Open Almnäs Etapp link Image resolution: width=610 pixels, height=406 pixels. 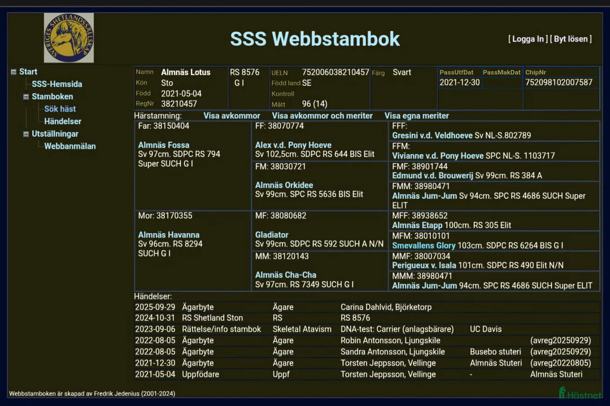(x=417, y=225)
